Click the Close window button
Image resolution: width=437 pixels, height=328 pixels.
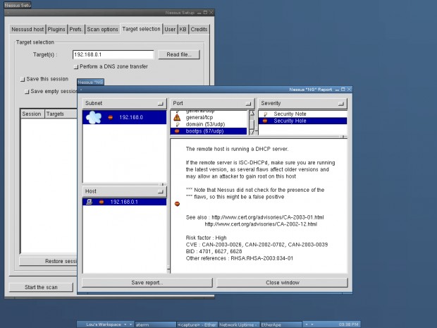[283, 283]
